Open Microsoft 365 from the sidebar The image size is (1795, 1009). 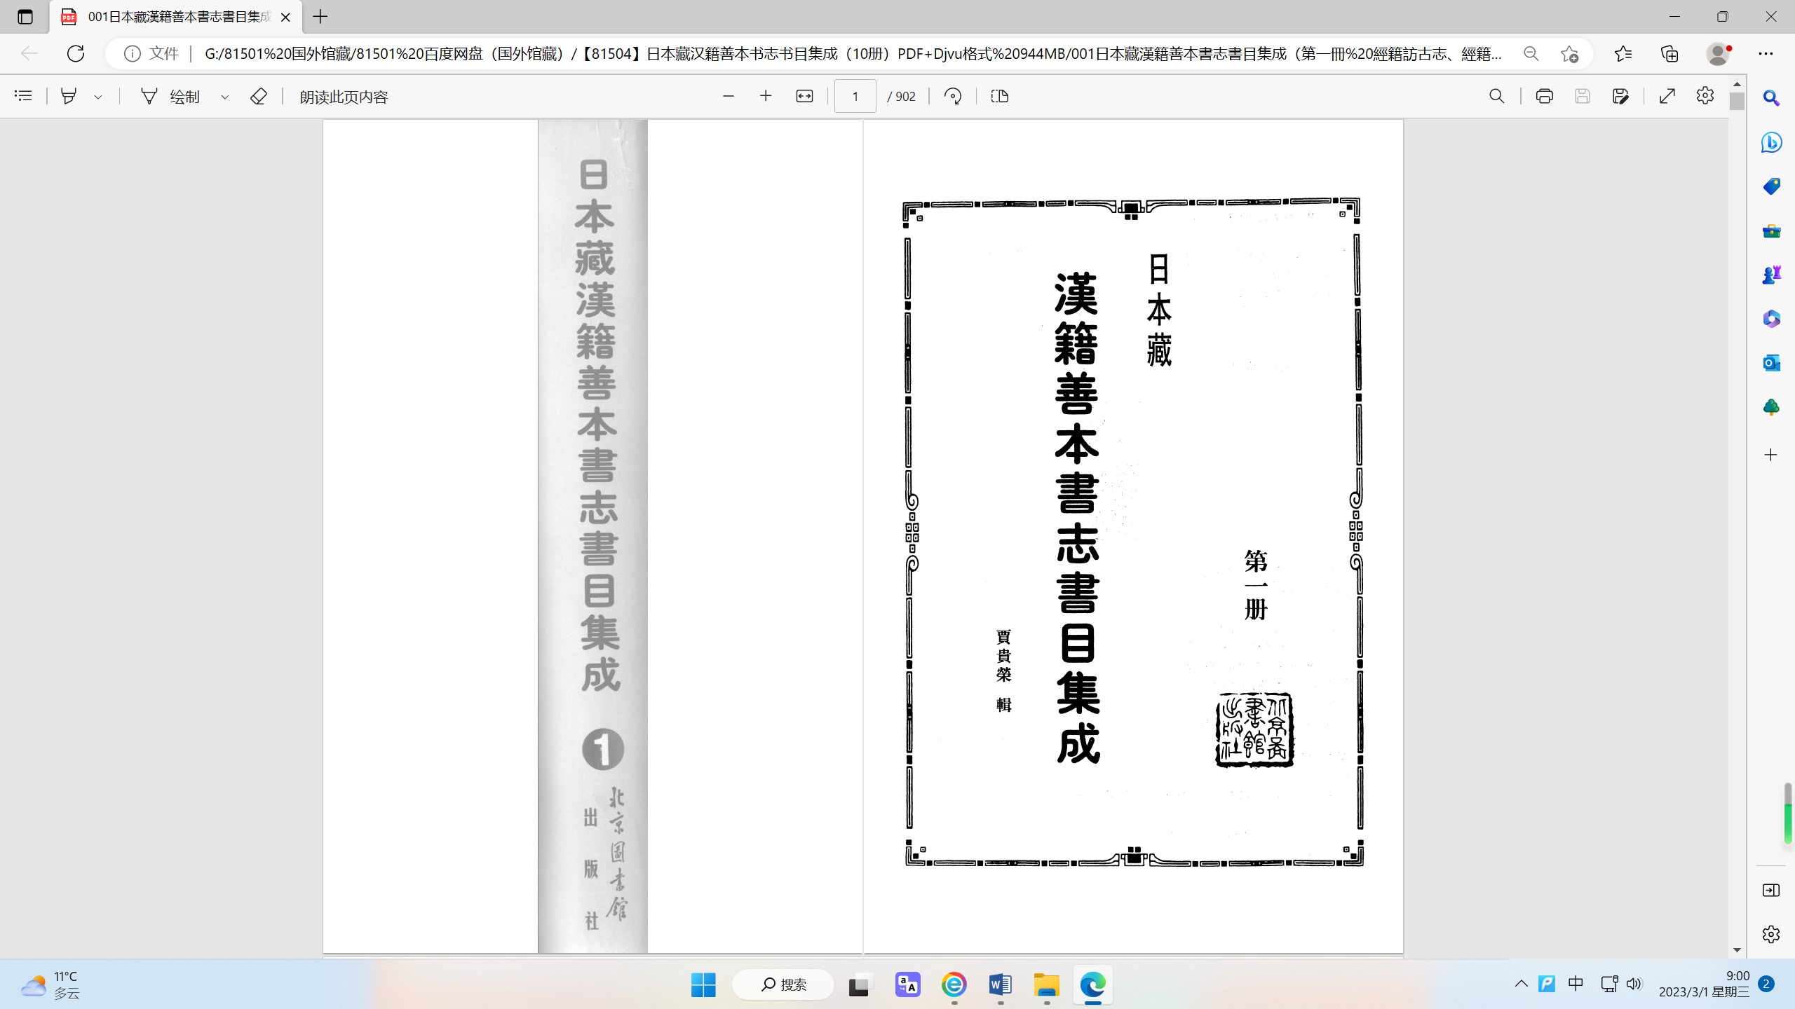point(1771,319)
